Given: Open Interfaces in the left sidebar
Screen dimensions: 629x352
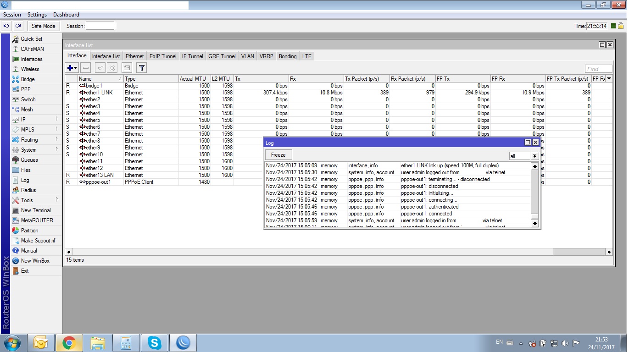Looking at the screenshot, I should (32, 59).
